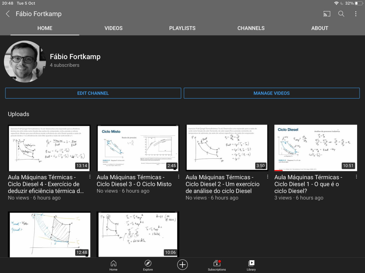The image size is (365, 273).
Task: Open Subscriptions in bottom navigation
Action: point(217,265)
